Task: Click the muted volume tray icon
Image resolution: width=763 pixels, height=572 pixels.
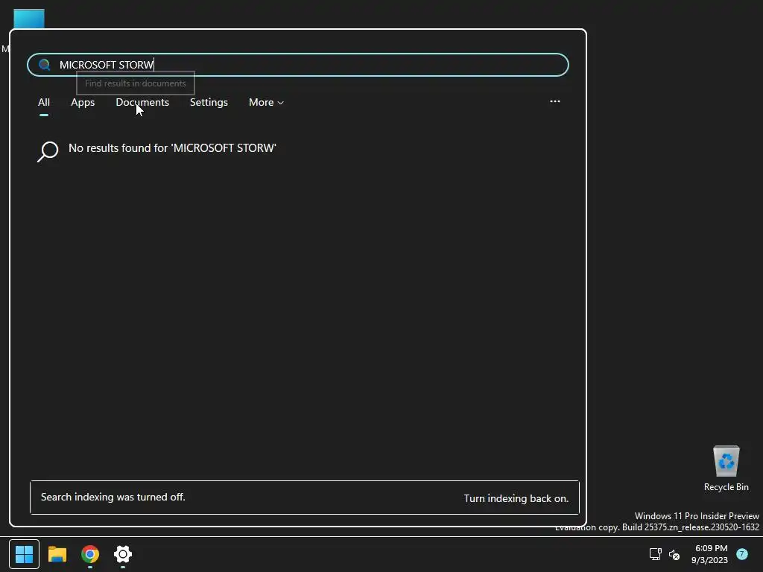Action: click(x=674, y=554)
